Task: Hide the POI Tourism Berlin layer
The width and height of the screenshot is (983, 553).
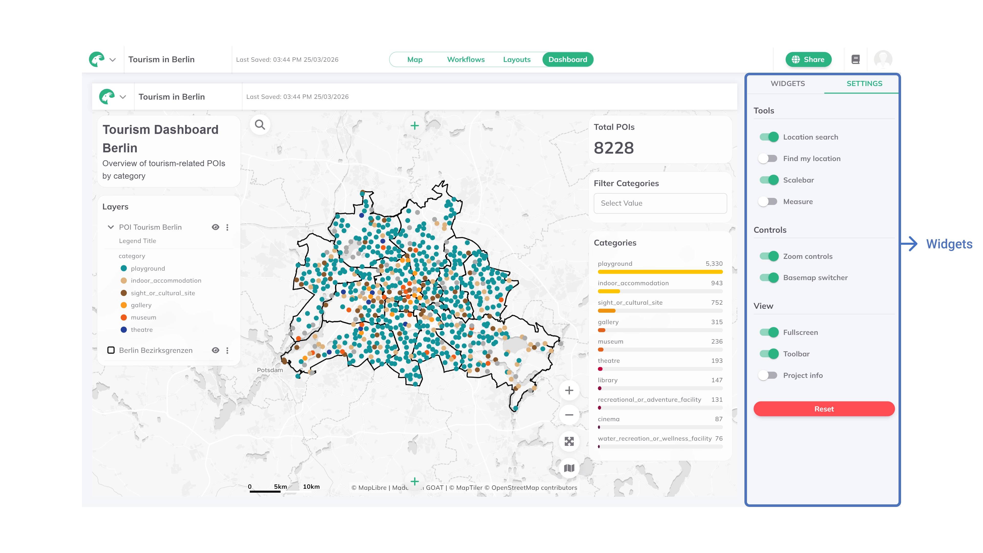Action: click(x=216, y=227)
